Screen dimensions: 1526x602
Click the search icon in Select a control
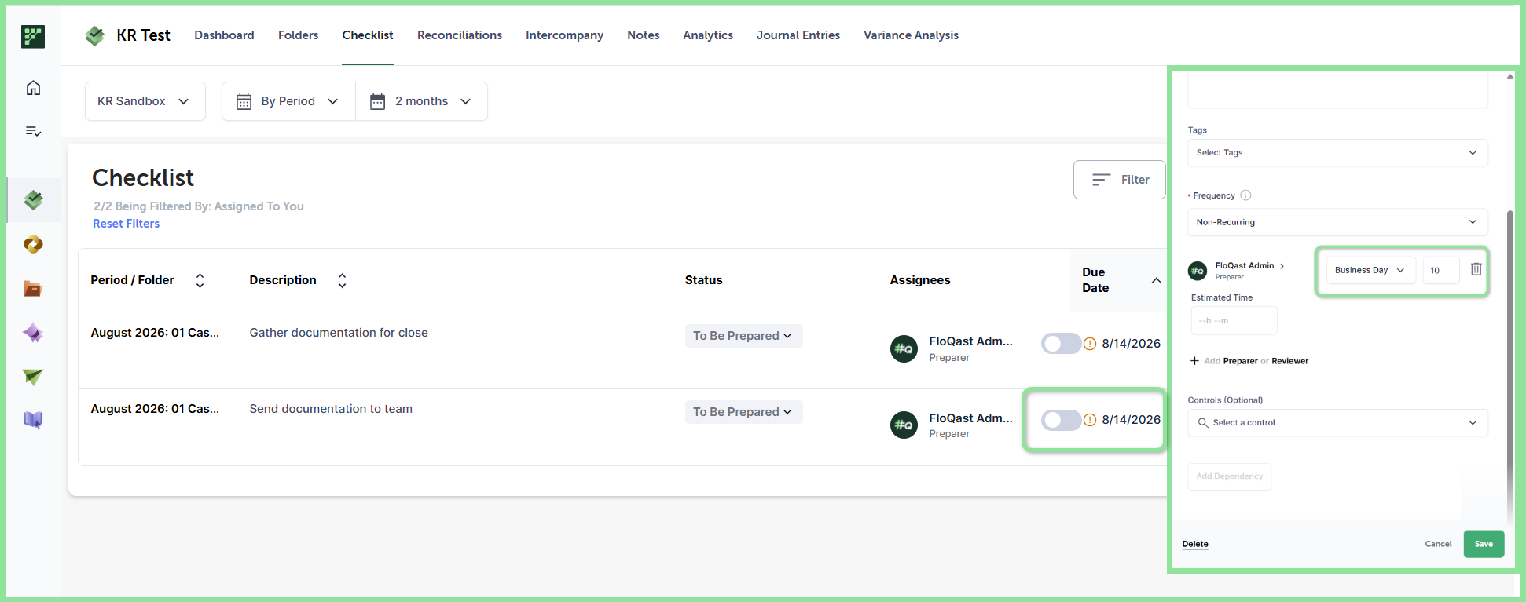tap(1203, 423)
